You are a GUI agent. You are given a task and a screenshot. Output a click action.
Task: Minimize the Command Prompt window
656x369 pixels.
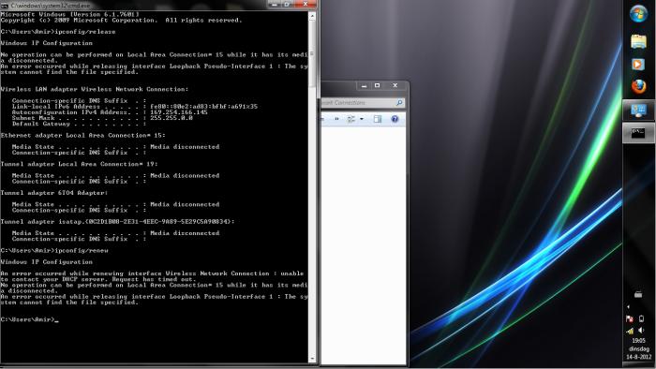tap(275, 4)
